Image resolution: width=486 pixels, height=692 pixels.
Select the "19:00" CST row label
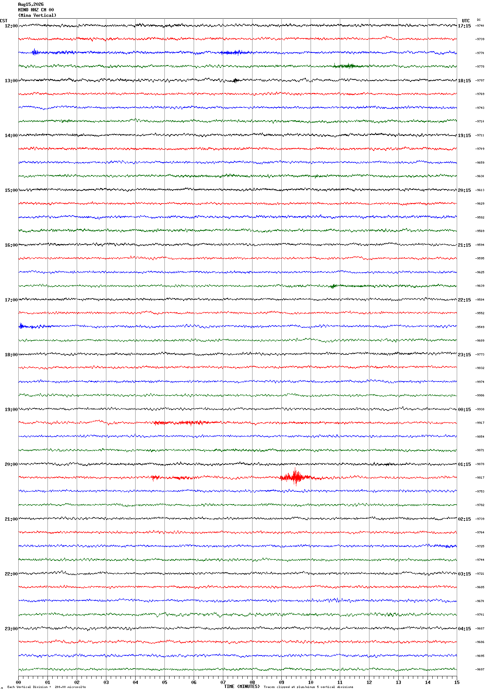click(x=11, y=410)
